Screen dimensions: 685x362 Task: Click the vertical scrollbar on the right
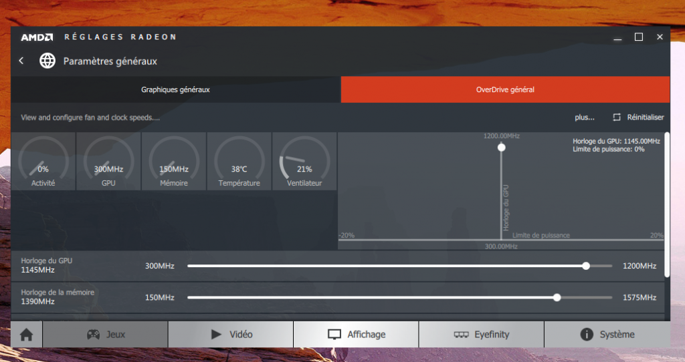click(667, 204)
